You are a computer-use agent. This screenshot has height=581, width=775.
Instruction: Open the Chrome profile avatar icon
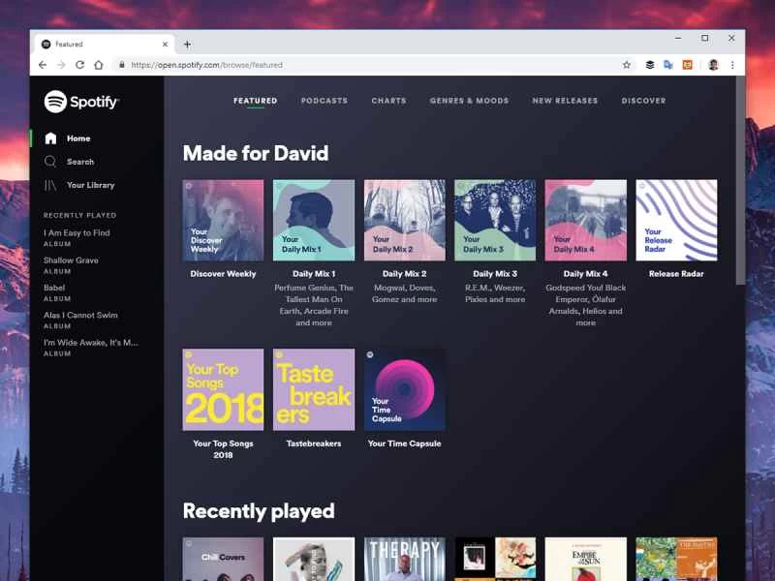[712, 65]
